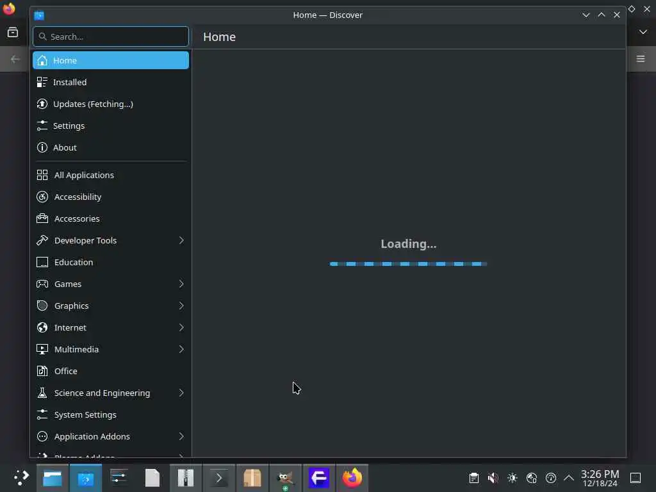The width and height of the screenshot is (656, 492).
Task: Expand the Application Addons subcategories
Action: [181, 436]
